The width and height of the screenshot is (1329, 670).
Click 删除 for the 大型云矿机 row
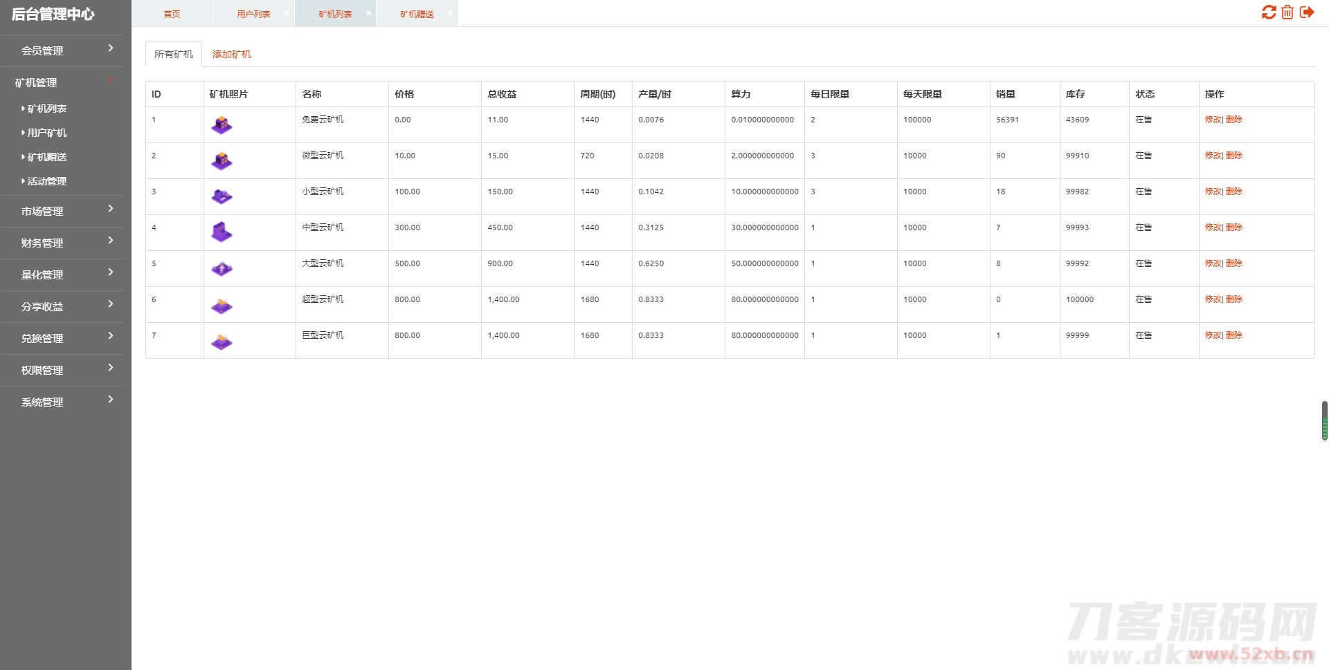click(1234, 263)
